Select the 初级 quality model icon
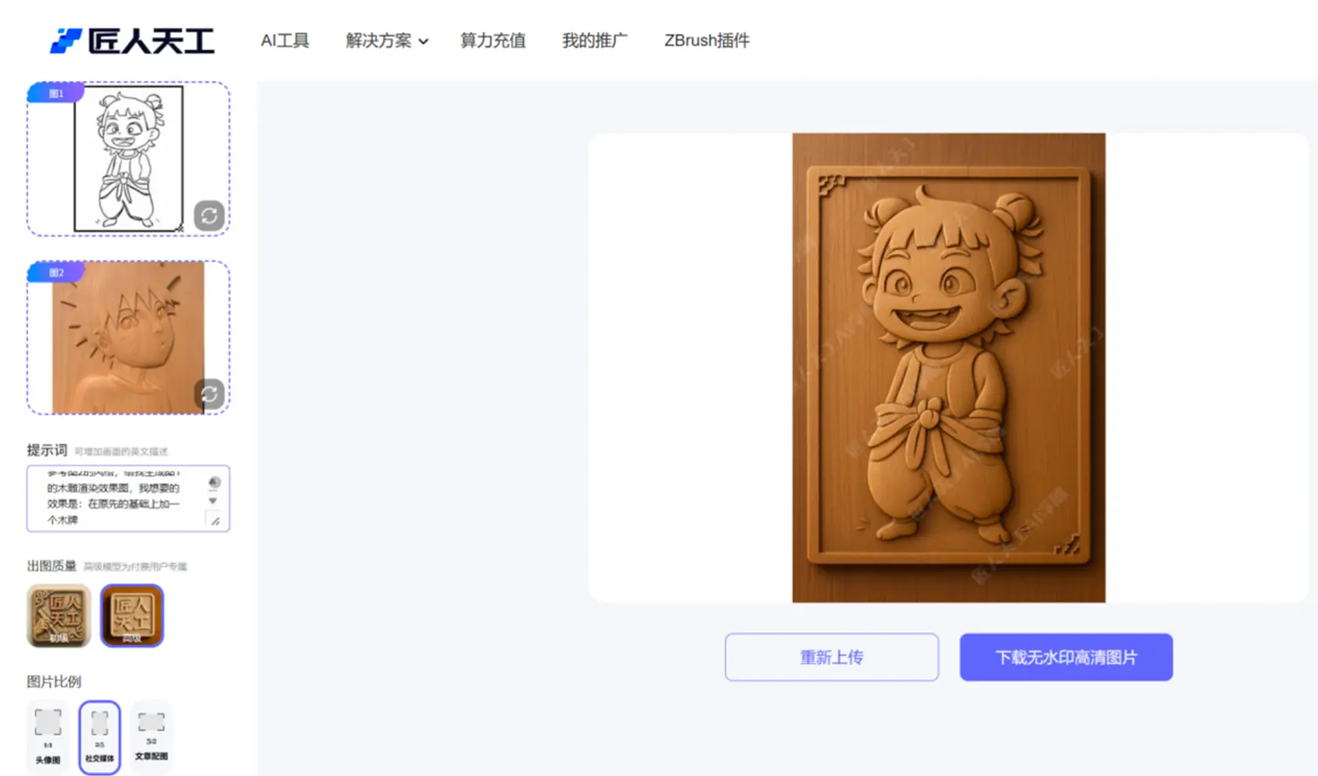This screenshot has height=776, width=1318. point(59,615)
